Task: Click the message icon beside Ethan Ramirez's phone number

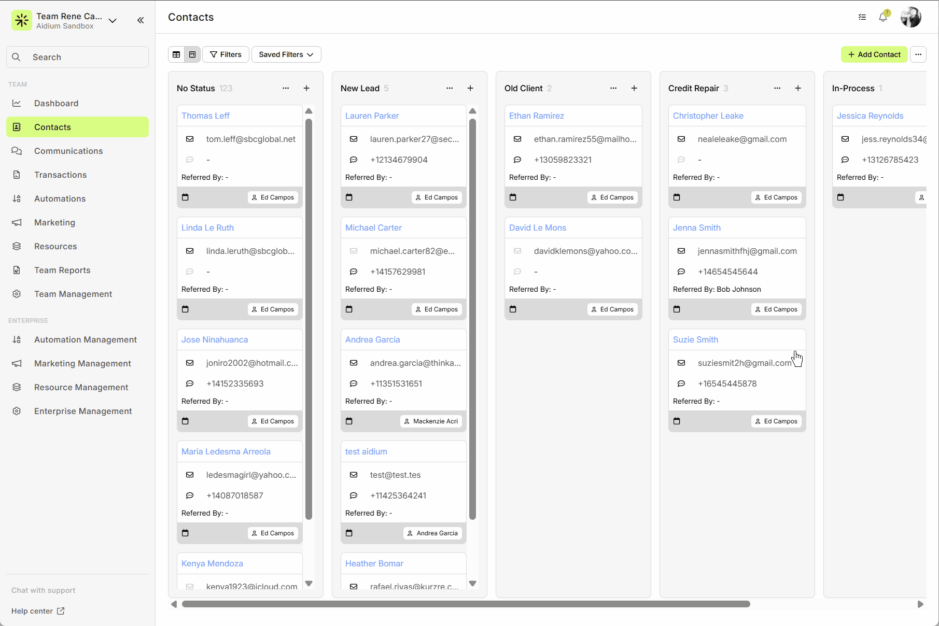Action: [x=517, y=160]
